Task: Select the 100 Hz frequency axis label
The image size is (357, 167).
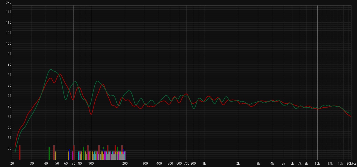Action: (x=91, y=164)
